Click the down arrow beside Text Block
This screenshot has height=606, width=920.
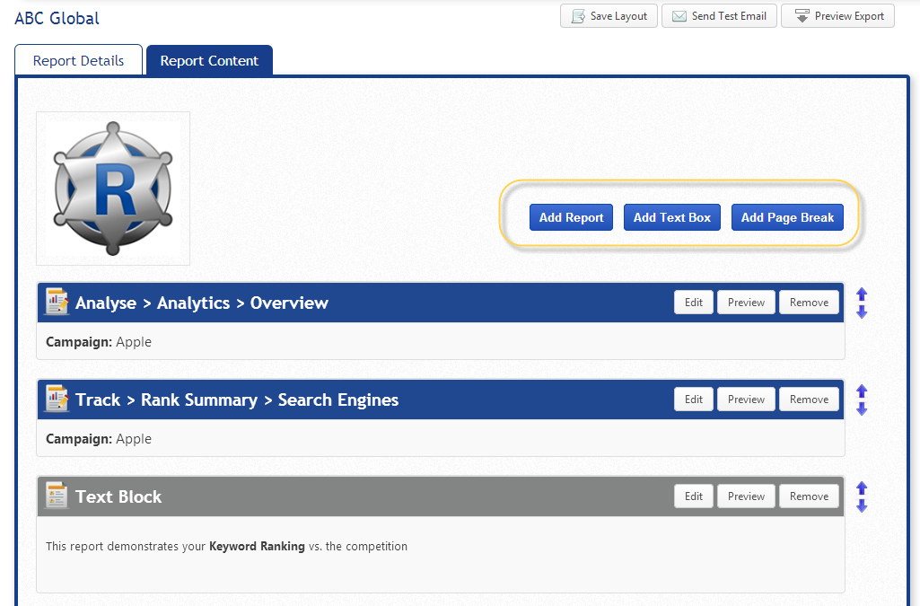(x=862, y=505)
